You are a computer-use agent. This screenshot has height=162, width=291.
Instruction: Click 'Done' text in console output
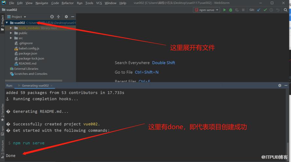point(10,155)
